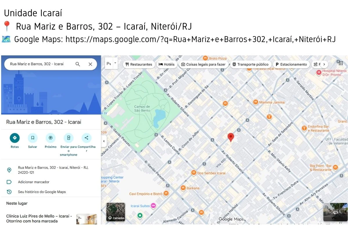The image size is (348, 232).
Task: Show more category chips with the arrow
Action: pos(324,64)
